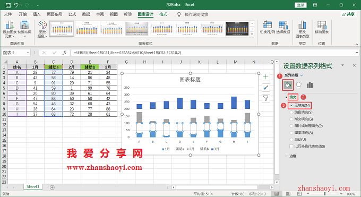Open the Page Layout tab
The width and height of the screenshot is (361, 197).
pyautogui.click(x=54, y=14)
